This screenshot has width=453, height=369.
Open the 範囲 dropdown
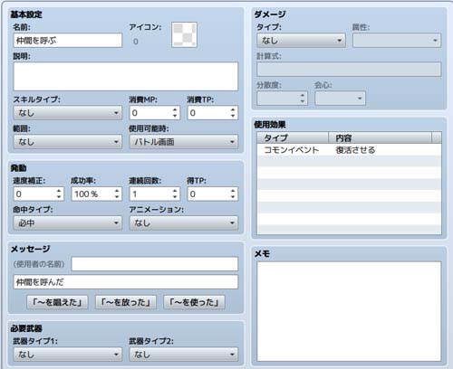(68, 142)
